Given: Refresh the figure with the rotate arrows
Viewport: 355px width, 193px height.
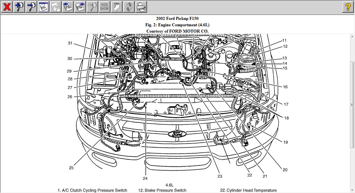Looking at the screenshot, I should (128, 7).
